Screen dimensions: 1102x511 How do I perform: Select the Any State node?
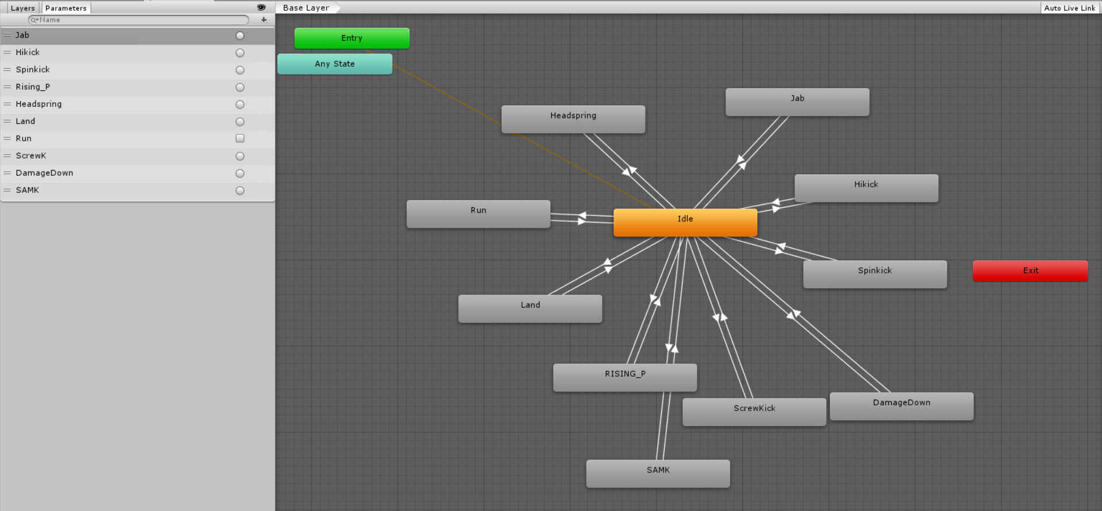[335, 64]
